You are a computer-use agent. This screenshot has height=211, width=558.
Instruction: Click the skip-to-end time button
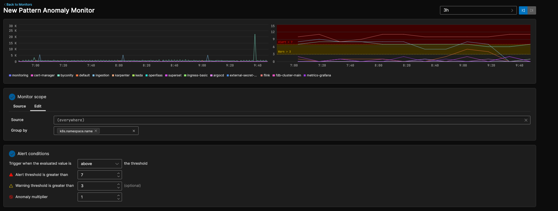(x=532, y=10)
